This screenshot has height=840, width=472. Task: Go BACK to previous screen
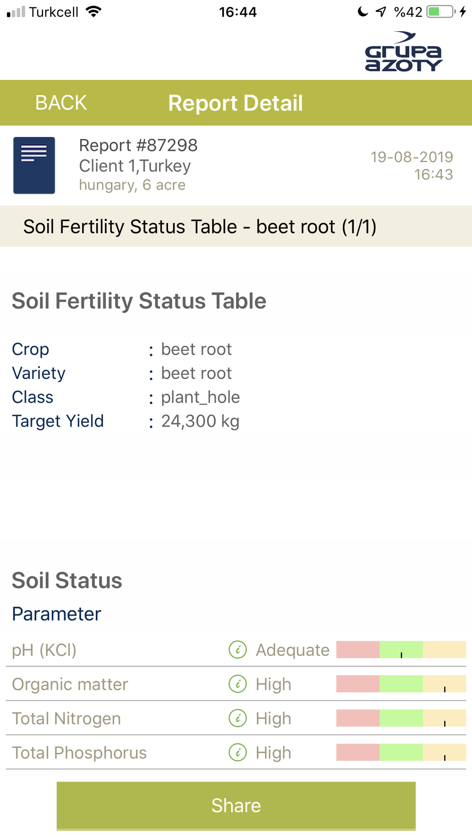click(61, 103)
